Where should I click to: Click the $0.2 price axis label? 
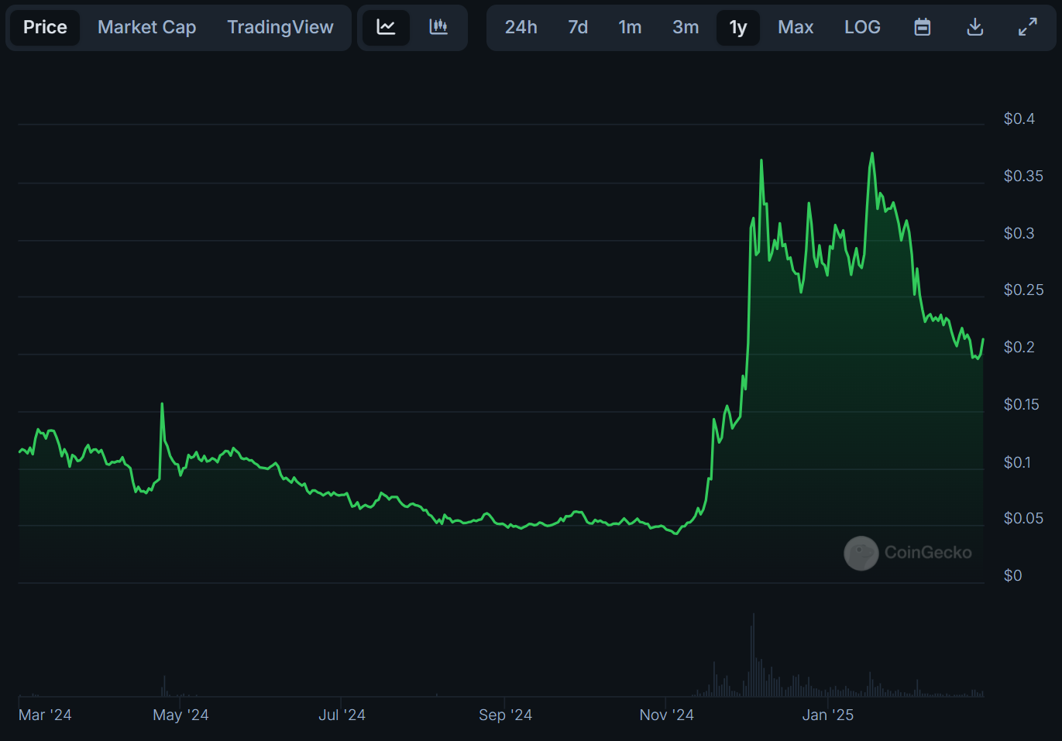pyautogui.click(x=1019, y=347)
